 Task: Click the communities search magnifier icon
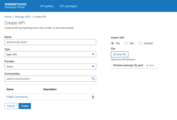93,79
